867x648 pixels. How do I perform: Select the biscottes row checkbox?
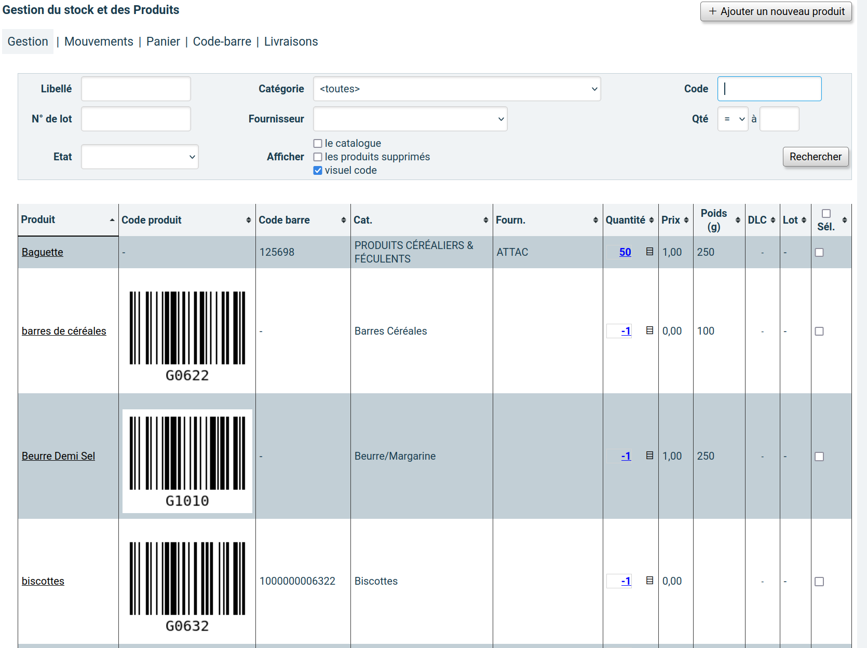click(819, 582)
